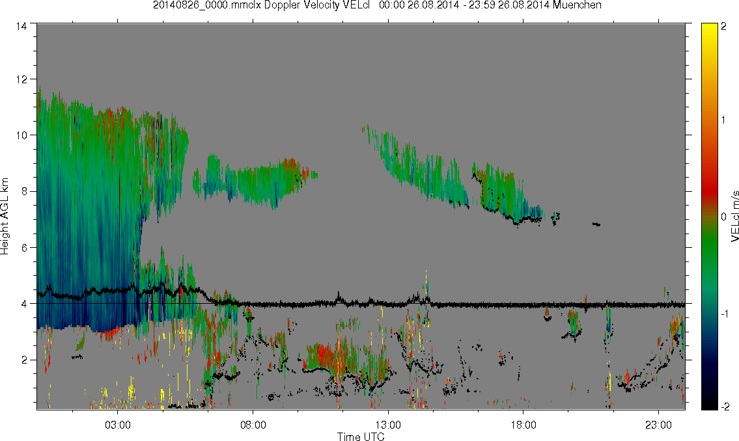Screen dimensions: 739x441
Task: Click the large blue-green cloud before 03:00
Action: (x=87, y=212)
